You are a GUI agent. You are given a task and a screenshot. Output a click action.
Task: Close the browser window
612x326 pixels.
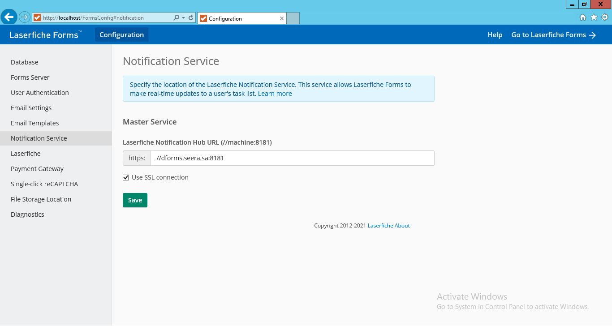pos(601,4)
